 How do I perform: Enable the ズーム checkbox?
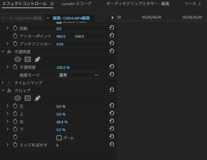click(x=59, y=138)
